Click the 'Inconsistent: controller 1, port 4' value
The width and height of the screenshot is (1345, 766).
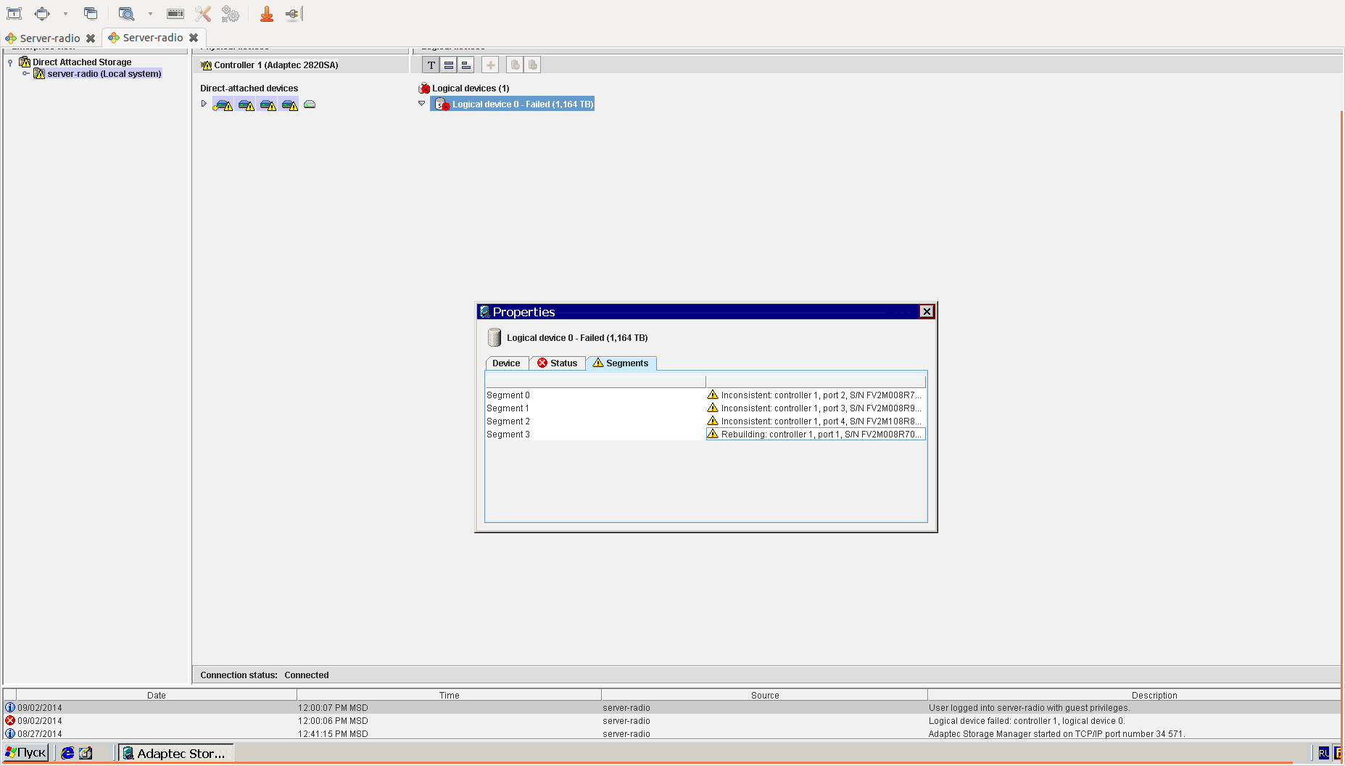click(815, 421)
